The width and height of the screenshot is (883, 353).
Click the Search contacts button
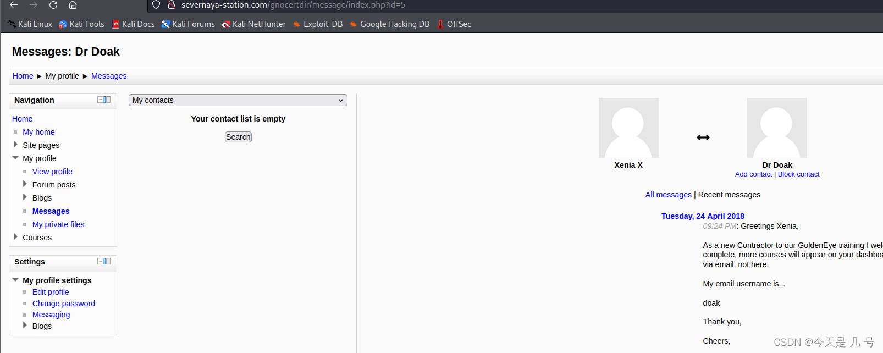238,137
